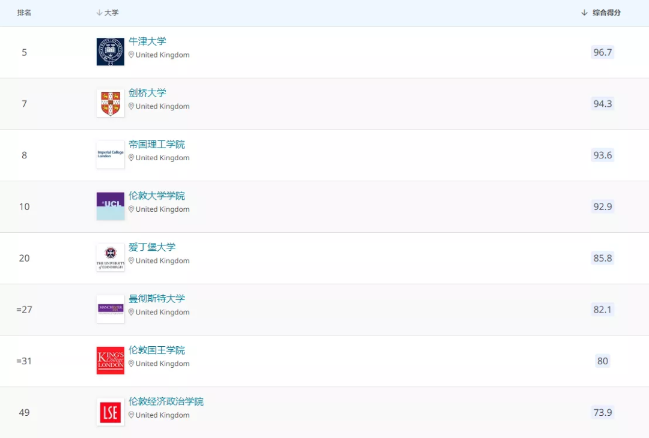Sort by 大学 column arrow
Image resolution: width=649 pixels, height=438 pixels.
point(99,13)
